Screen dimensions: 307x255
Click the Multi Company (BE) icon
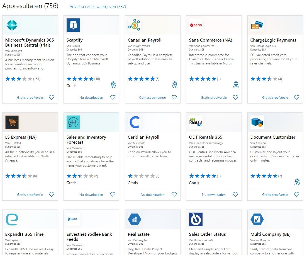point(257,219)
